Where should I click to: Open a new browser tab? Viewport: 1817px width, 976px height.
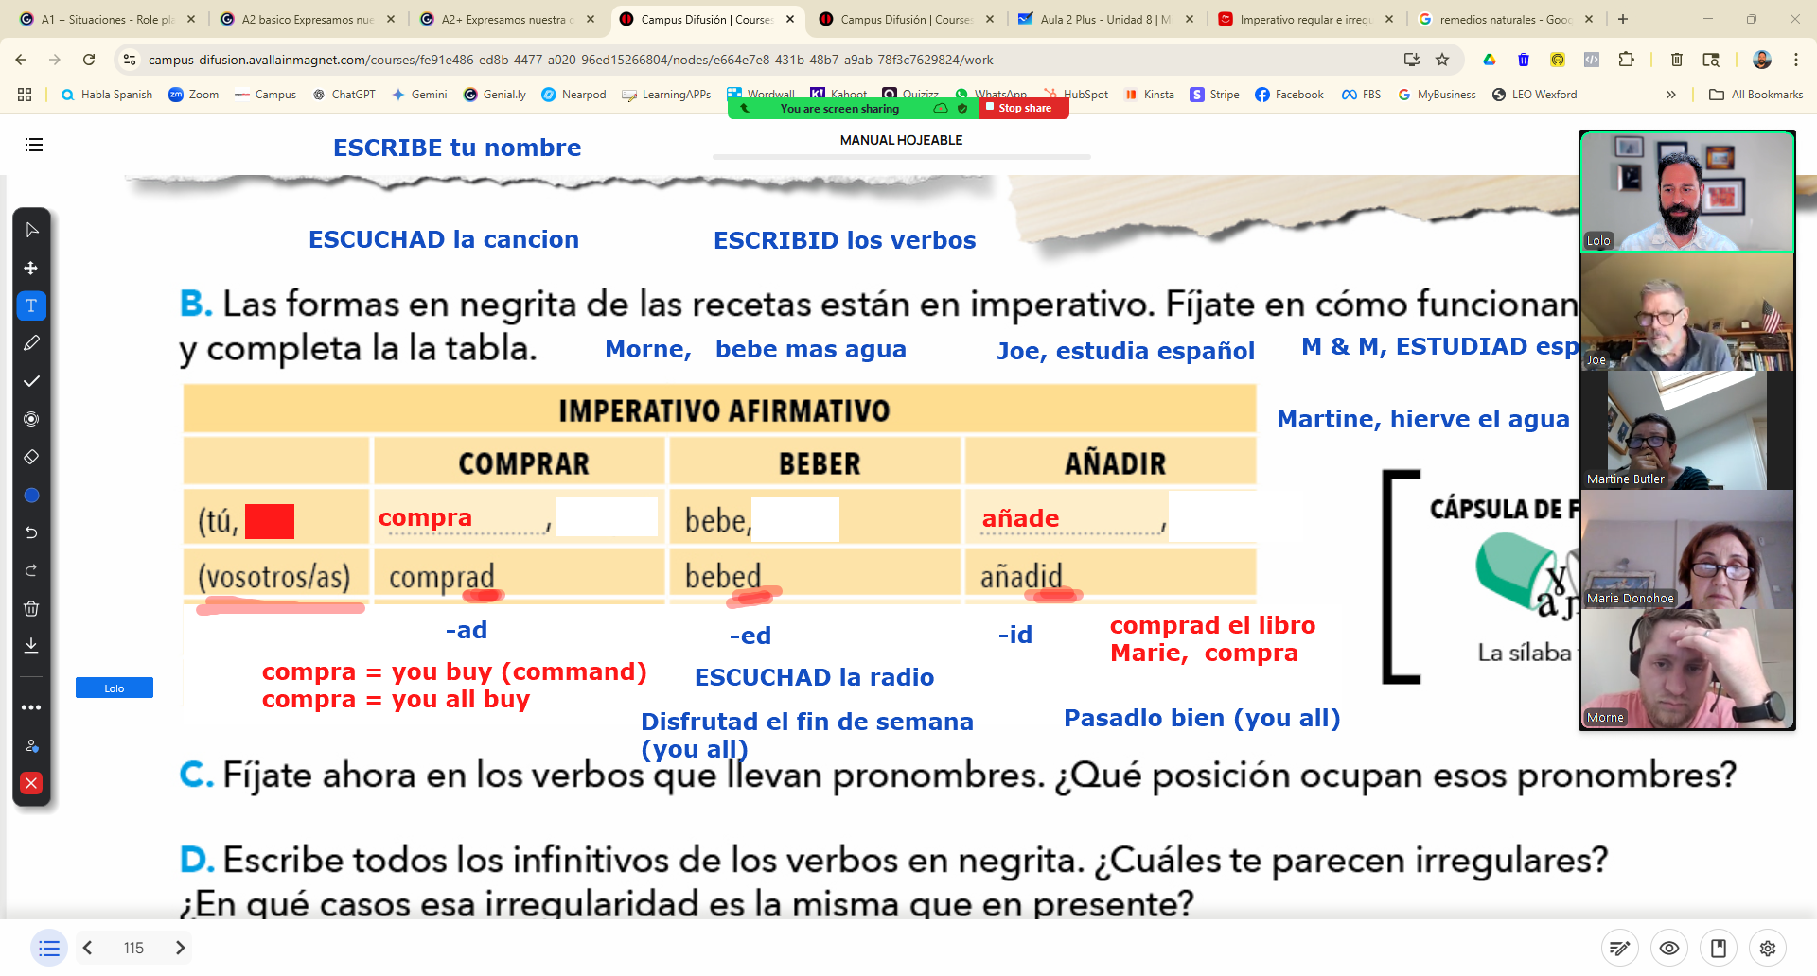(x=1623, y=19)
